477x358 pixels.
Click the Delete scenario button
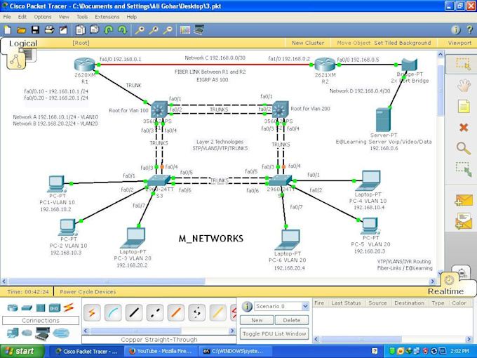pyautogui.click(x=292, y=320)
